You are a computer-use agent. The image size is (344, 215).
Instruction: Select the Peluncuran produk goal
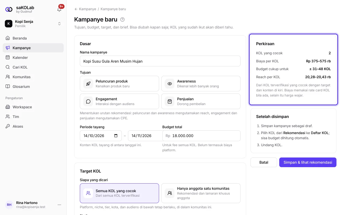pyautogui.click(x=119, y=84)
